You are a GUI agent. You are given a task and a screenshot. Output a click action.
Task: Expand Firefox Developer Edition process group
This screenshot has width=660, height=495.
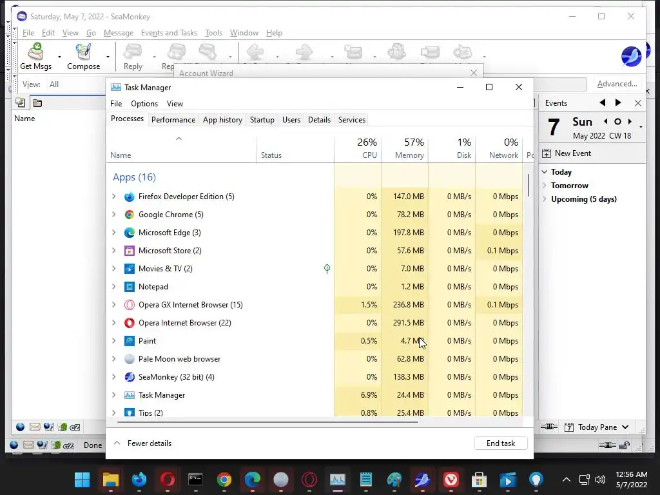click(x=113, y=197)
